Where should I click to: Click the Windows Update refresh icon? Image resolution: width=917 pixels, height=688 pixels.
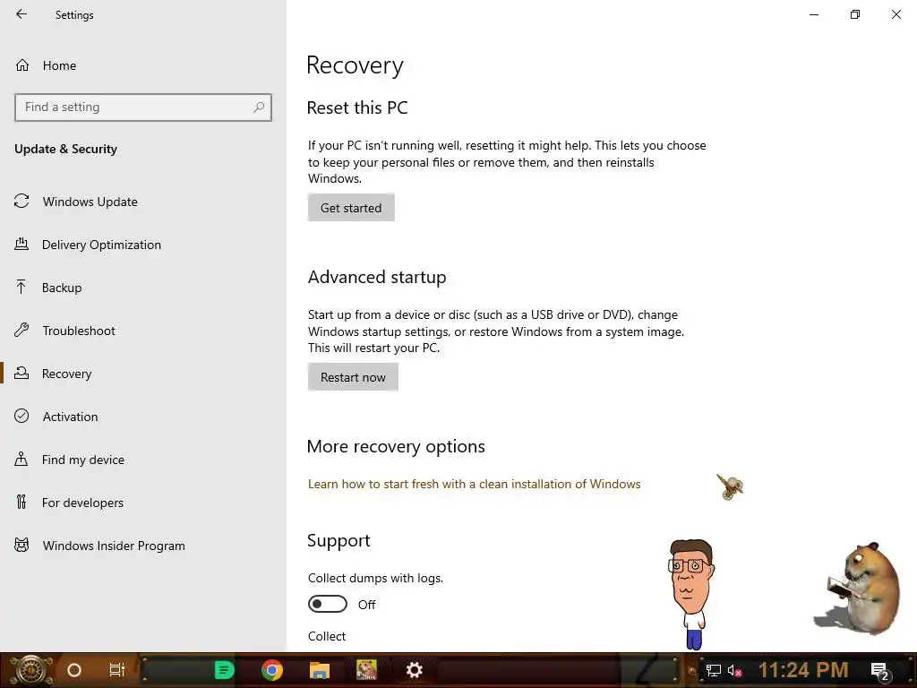[21, 202]
